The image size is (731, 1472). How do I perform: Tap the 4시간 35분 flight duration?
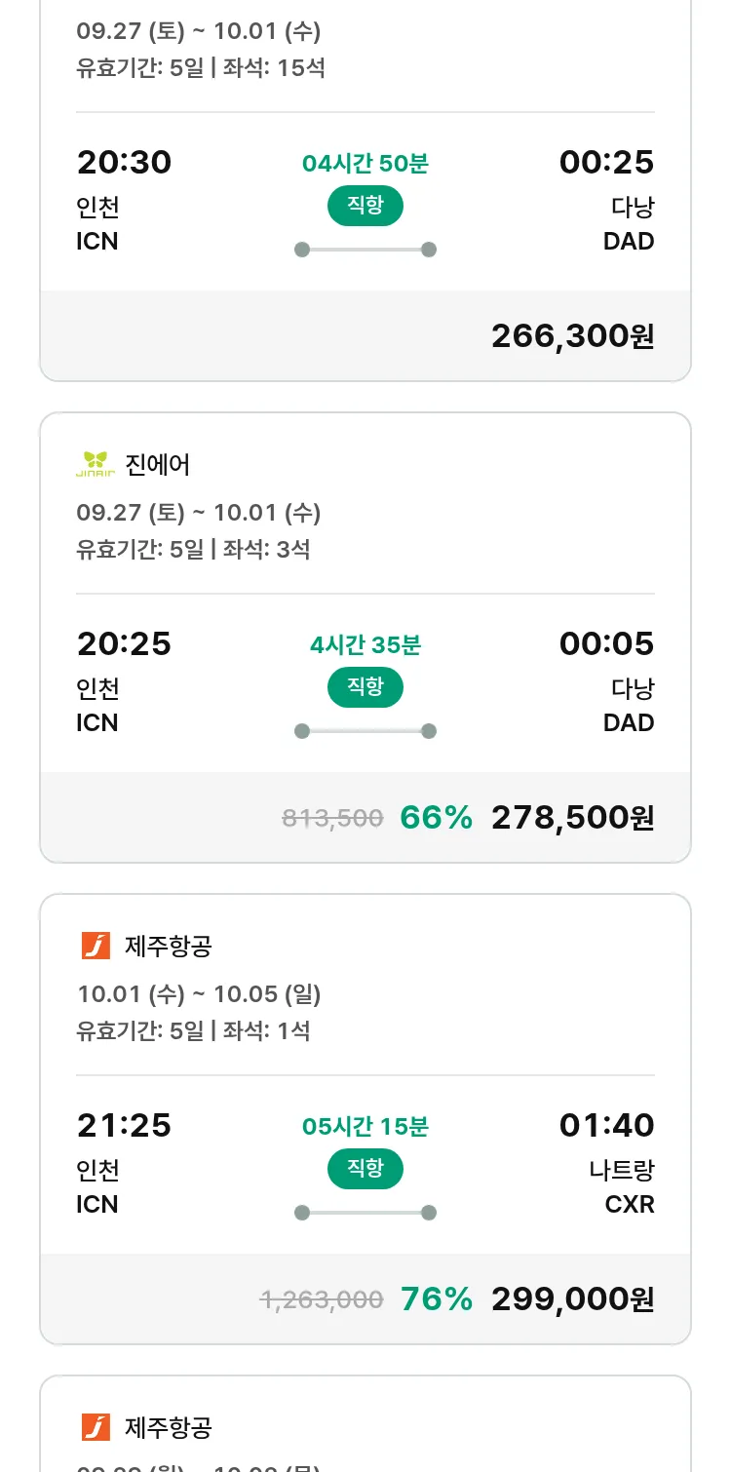[365, 645]
